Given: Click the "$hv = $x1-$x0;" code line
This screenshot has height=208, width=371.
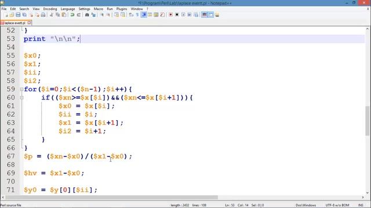Looking at the screenshot, I should pos(54,173).
